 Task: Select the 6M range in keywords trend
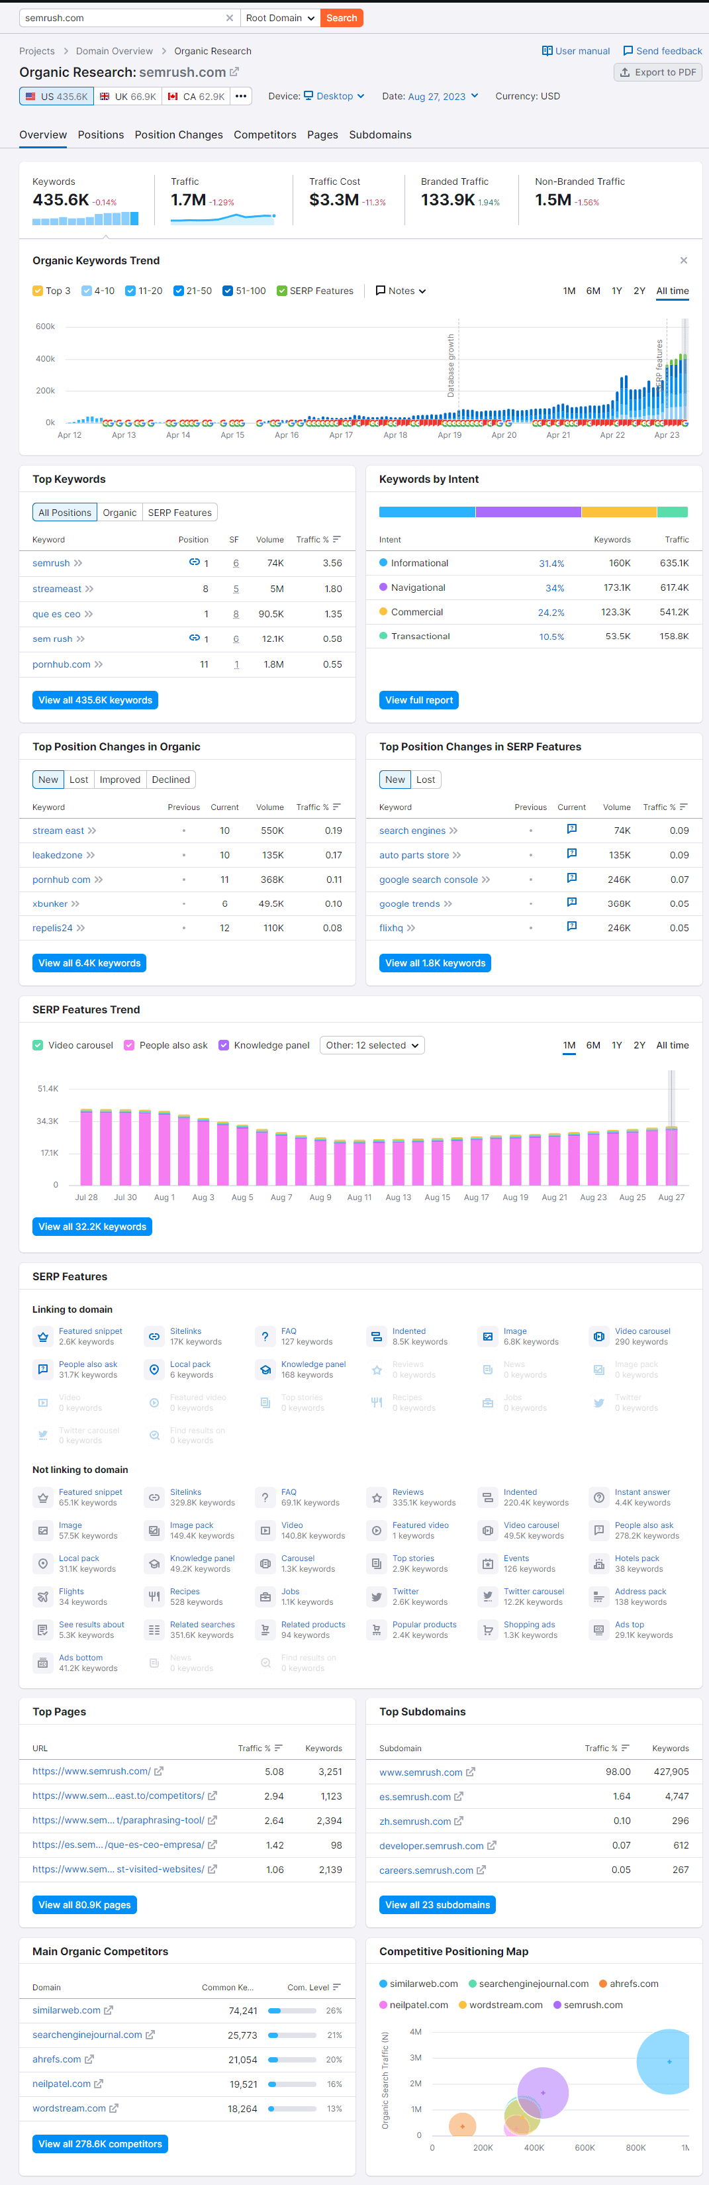coord(592,291)
